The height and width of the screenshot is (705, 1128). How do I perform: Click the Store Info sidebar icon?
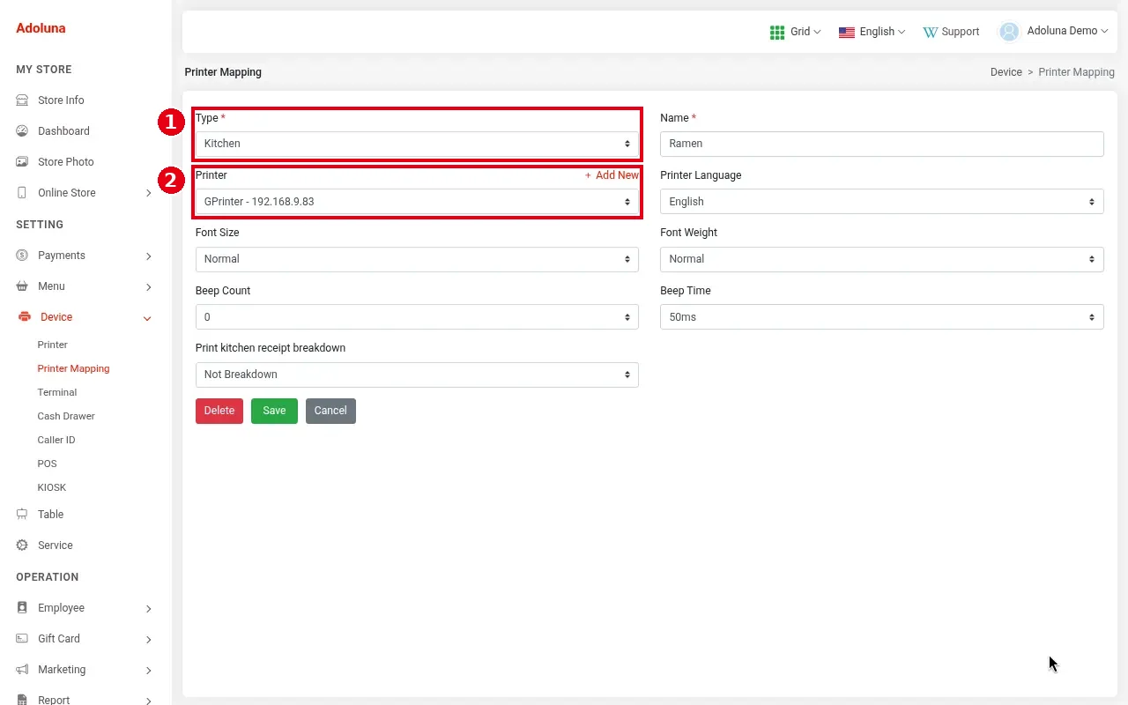click(x=22, y=100)
